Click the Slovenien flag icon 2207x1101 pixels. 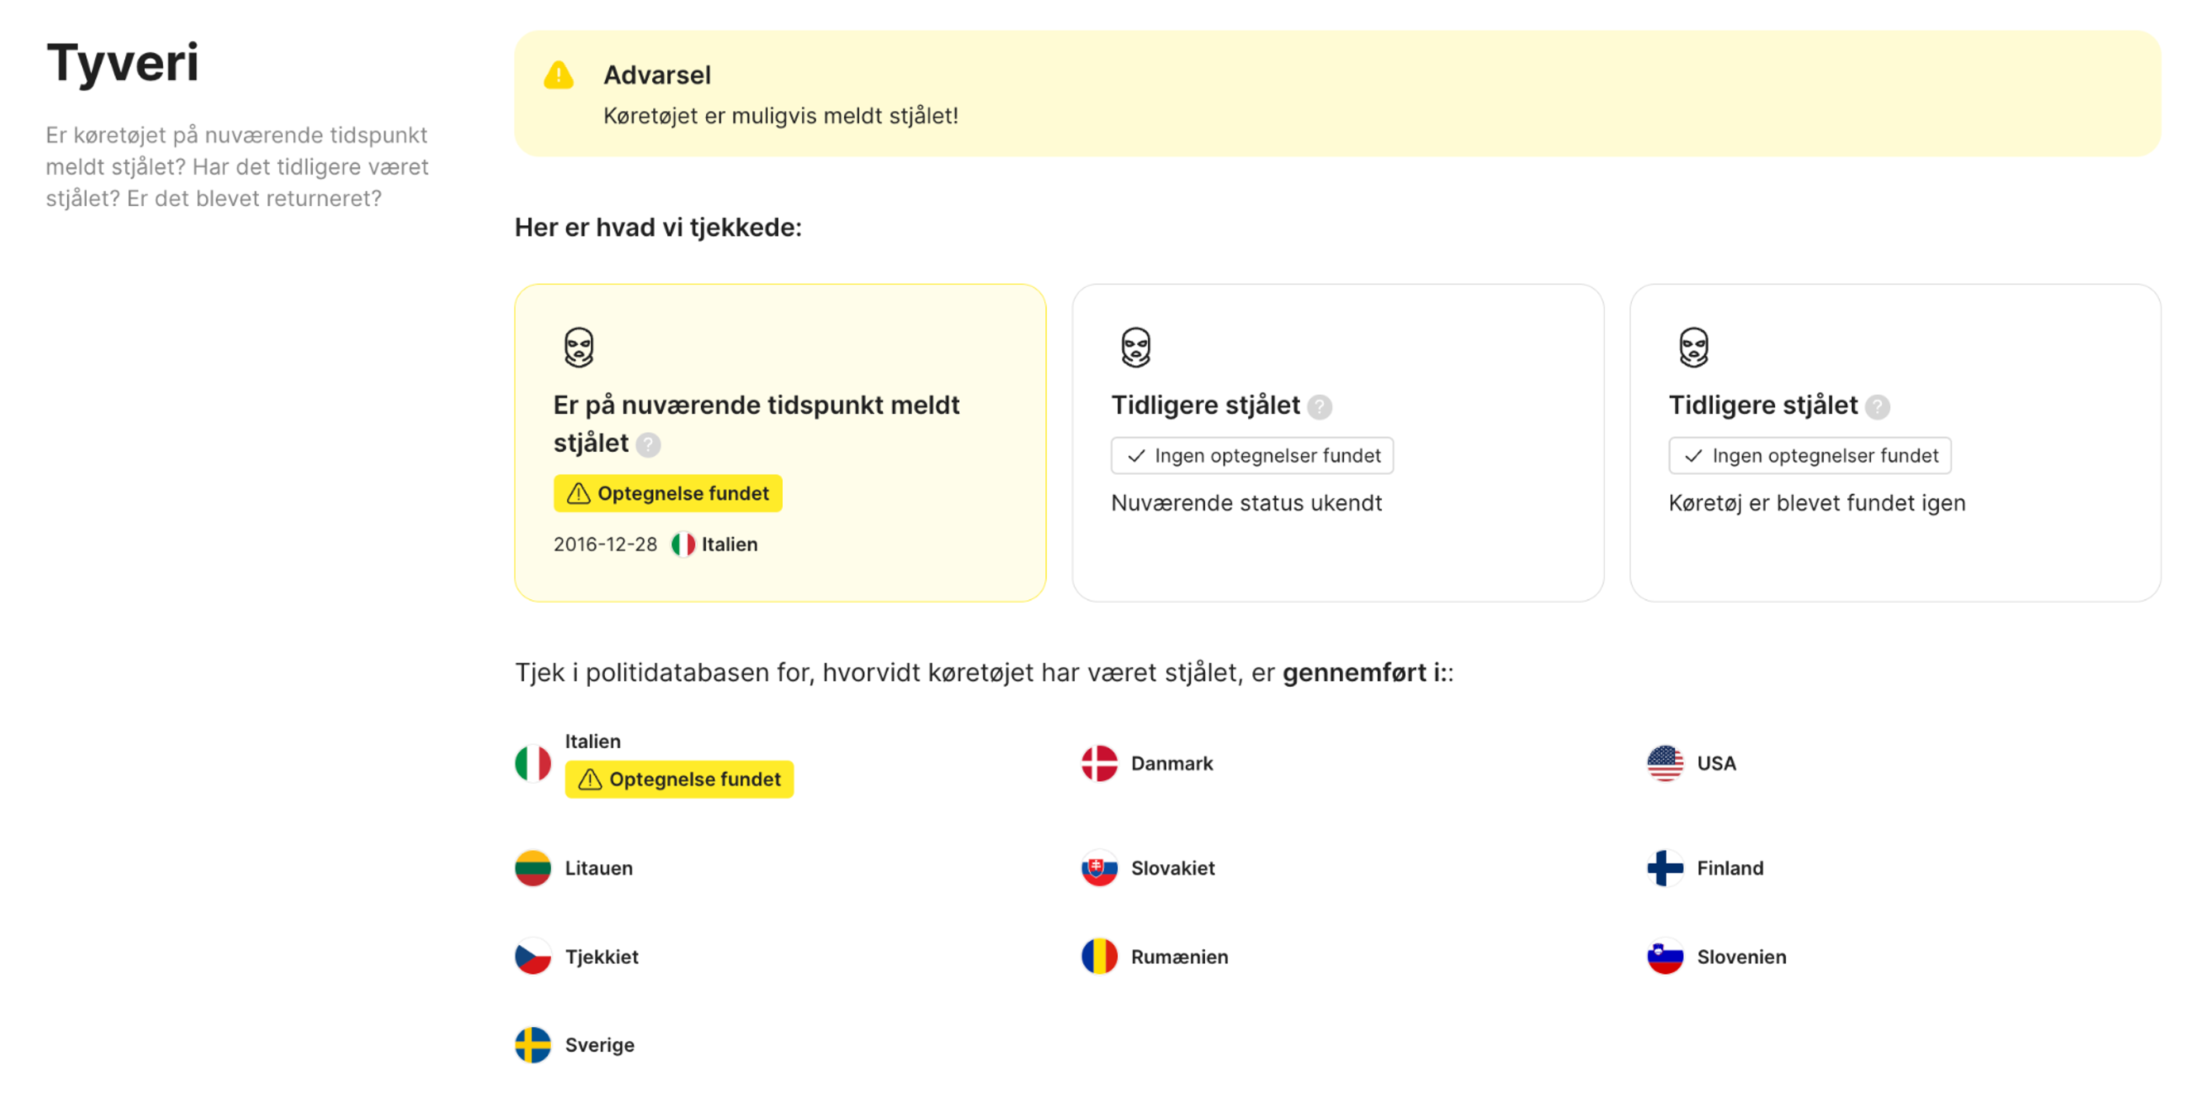point(1664,957)
